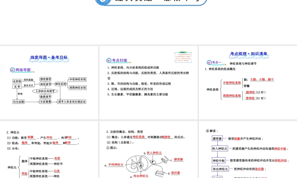Click the 感觉器官 rounded node
The width and height of the screenshot is (297, 178).
click(45, 79)
